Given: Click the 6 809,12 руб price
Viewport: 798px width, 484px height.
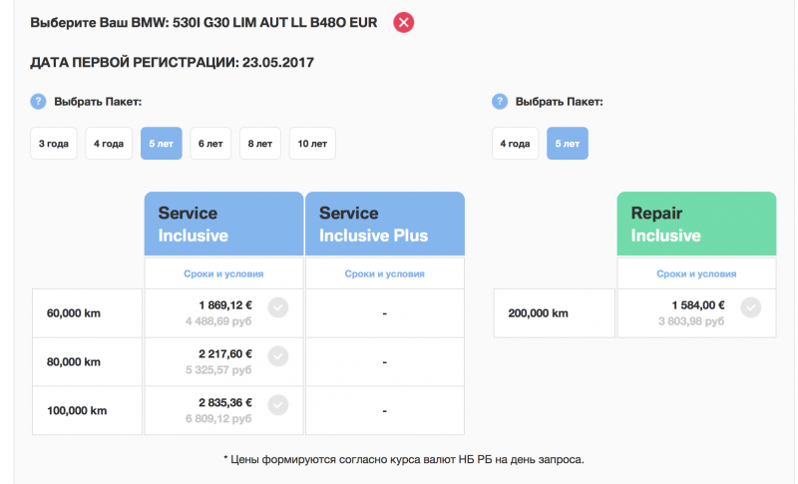Looking at the screenshot, I should [x=218, y=419].
